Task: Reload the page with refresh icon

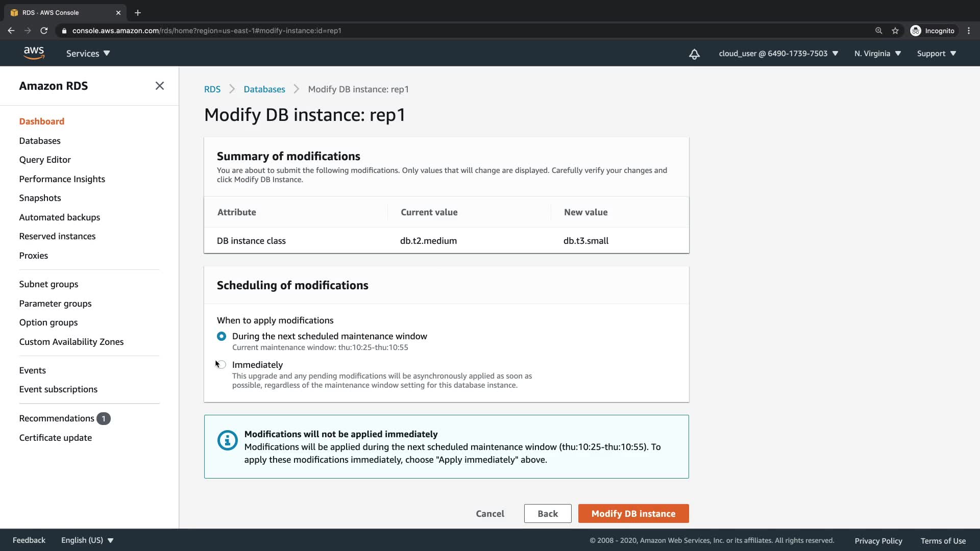Action: (x=44, y=31)
